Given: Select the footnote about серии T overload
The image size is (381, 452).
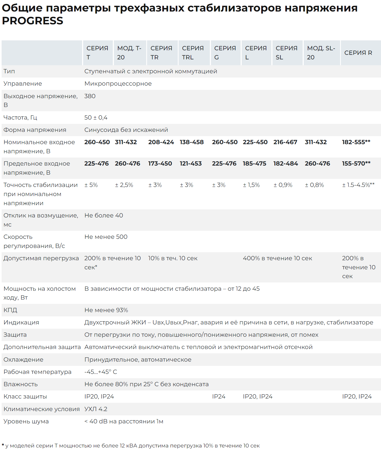Looking at the screenshot, I should pos(131,446).
